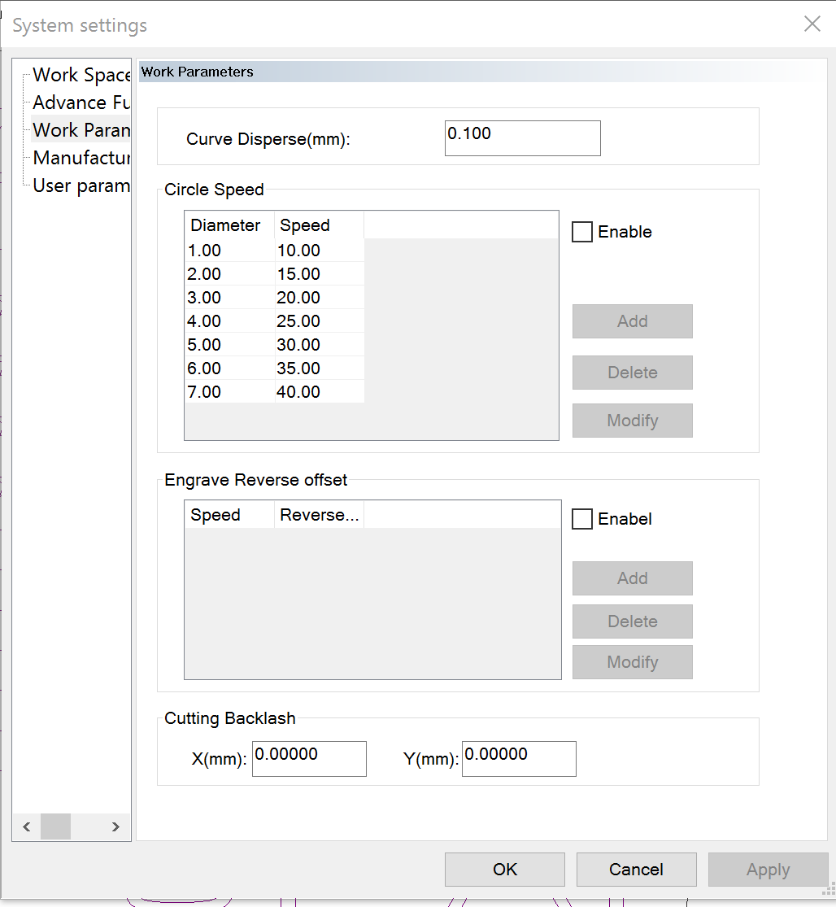
Task: Open Advance Functions tree item
Action: pos(81,103)
